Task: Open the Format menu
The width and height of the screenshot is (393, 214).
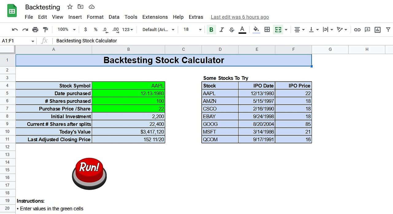Action: pyautogui.click(x=95, y=17)
